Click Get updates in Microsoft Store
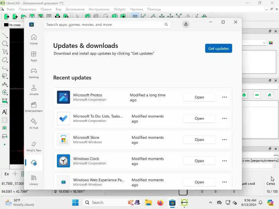Screen dimensions: 279x209 (x=219, y=48)
